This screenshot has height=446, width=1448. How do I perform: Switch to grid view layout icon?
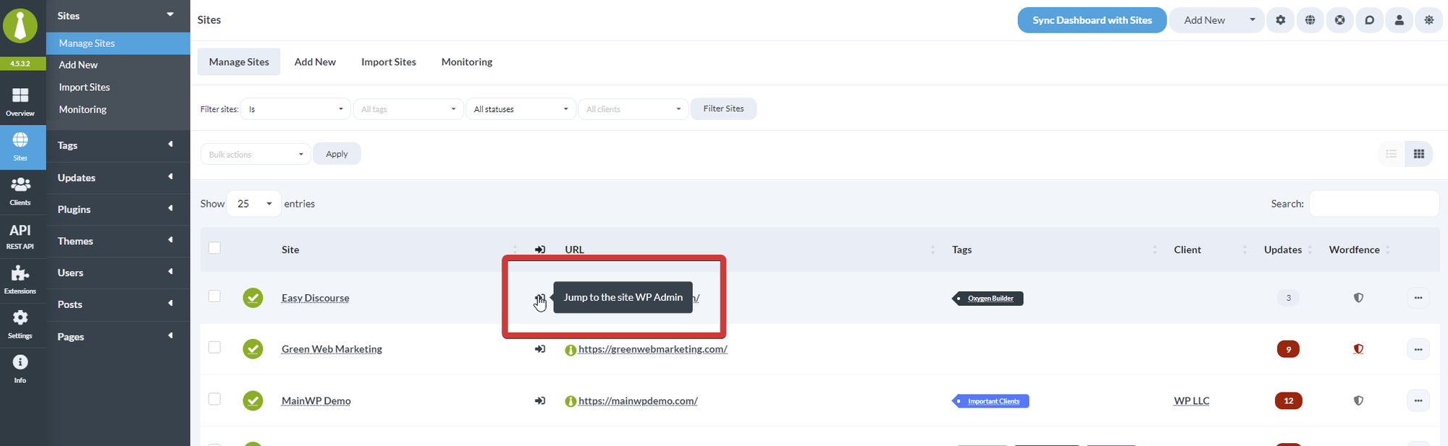pyautogui.click(x=1419, y=154)
